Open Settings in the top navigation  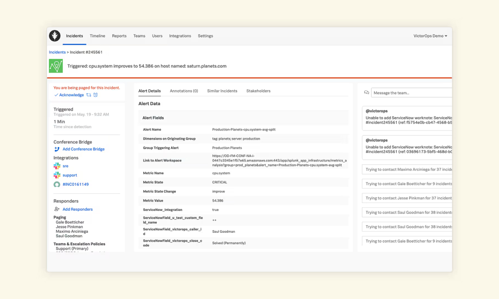click(205, 36)
